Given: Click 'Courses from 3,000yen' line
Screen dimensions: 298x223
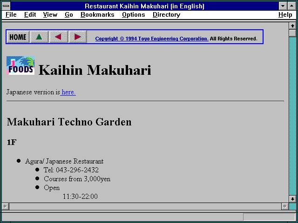Looking at the screenshot, I should (x=77, y=179).
